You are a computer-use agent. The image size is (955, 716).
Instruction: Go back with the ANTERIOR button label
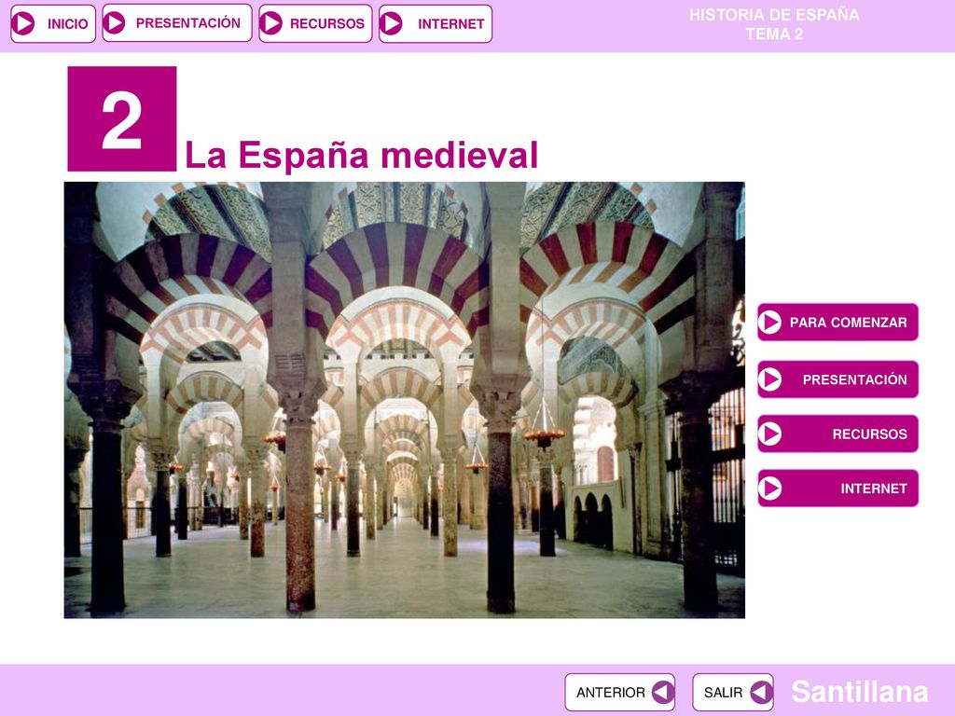[x=610, y=693]
